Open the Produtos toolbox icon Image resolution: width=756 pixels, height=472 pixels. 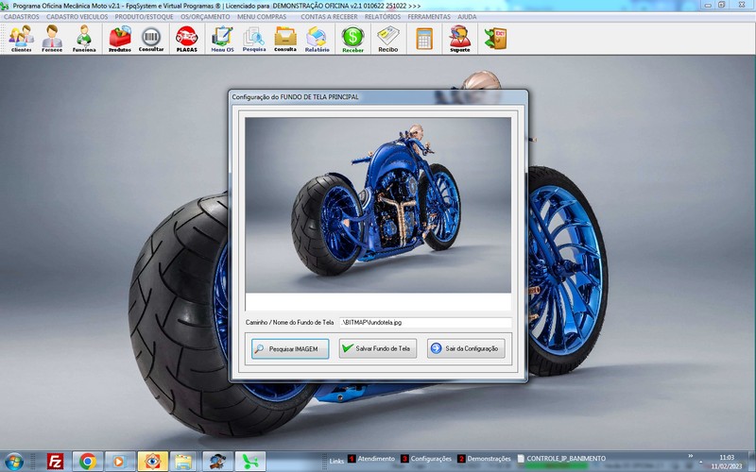point(120,39)
